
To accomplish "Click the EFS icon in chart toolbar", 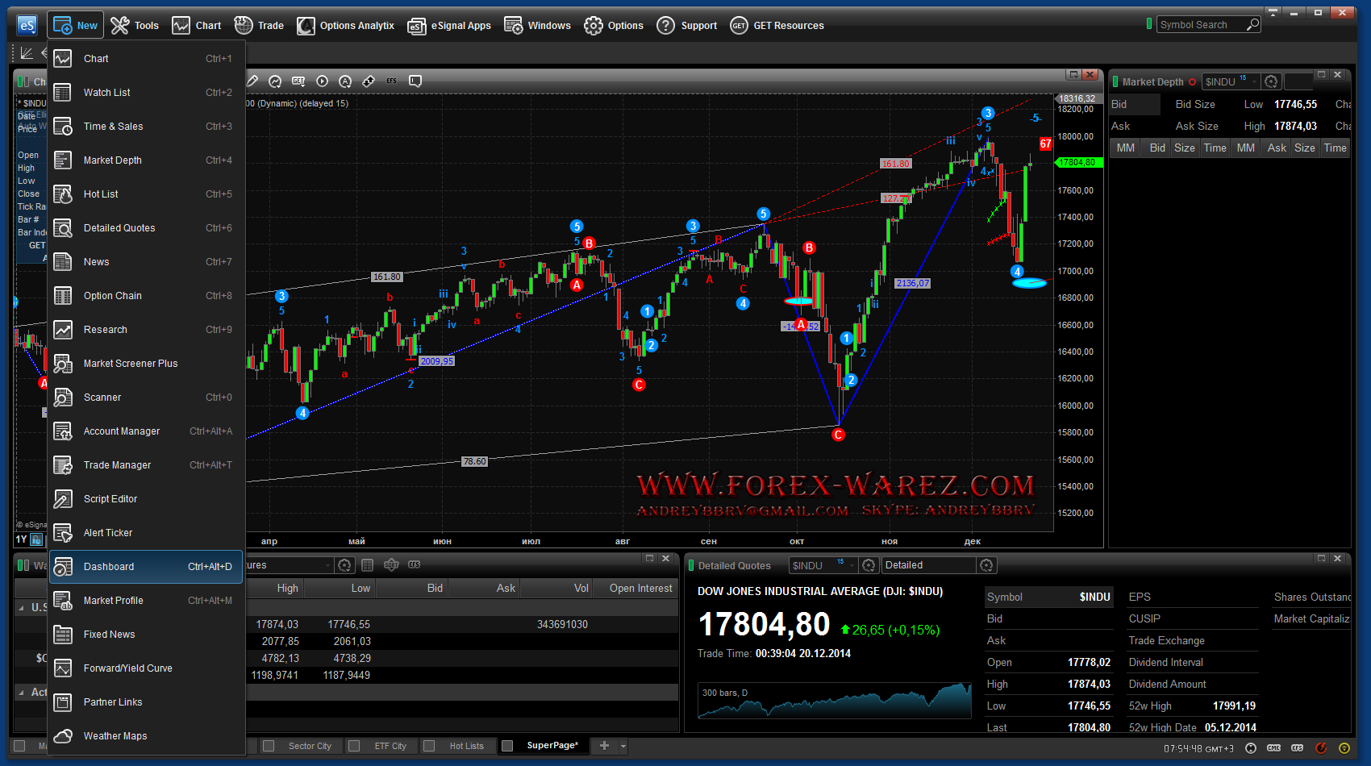I will 392,81.
